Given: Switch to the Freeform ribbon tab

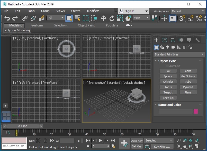Looking at the screenshot, I should click(x=37, y=25).
